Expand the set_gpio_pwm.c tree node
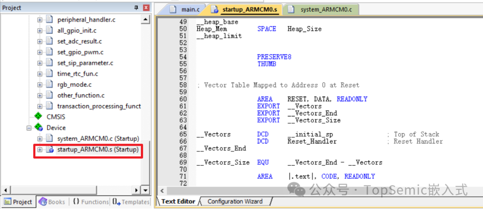 click(x=40, y=52)
